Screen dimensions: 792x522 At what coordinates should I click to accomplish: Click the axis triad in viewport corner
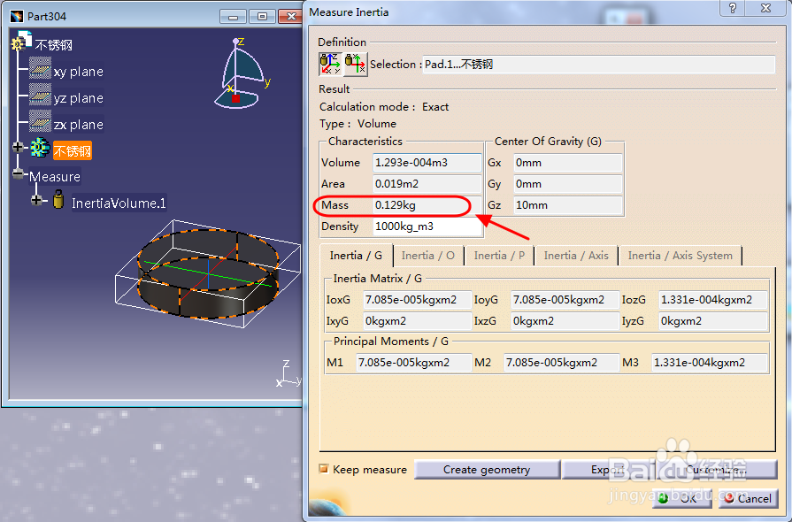[288, 374]
